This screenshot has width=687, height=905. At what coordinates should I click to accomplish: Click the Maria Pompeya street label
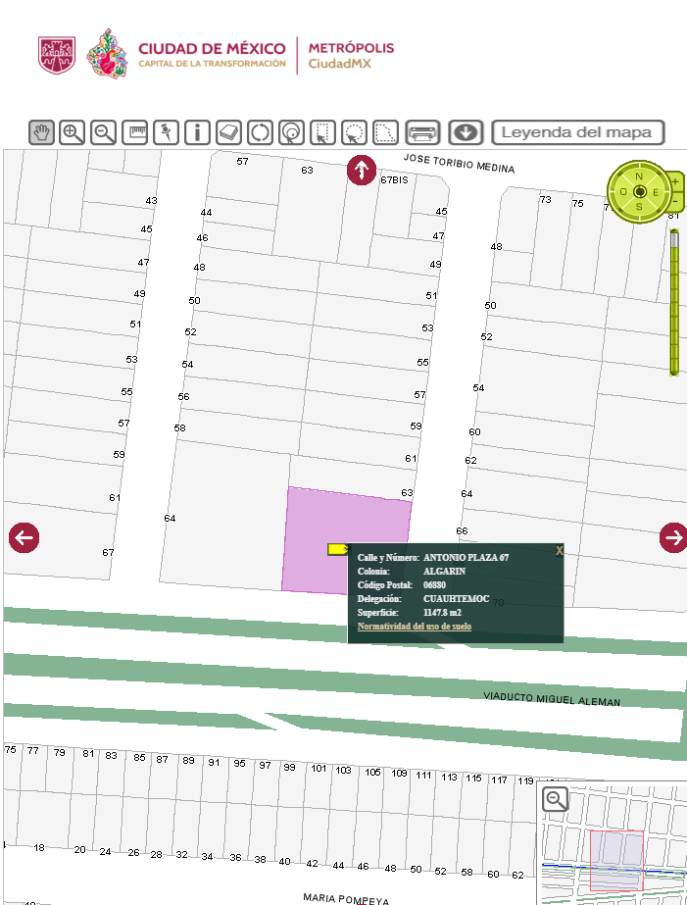click(x=346, y=898)
